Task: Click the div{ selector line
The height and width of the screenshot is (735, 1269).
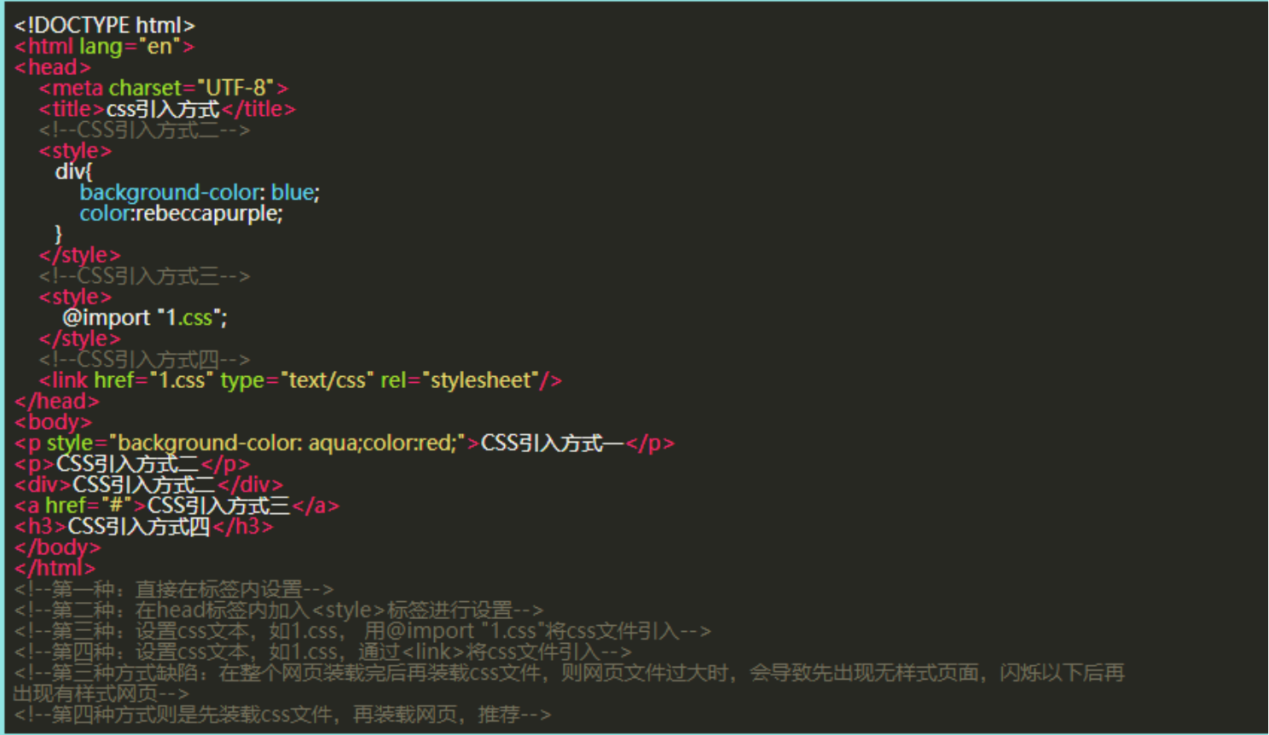Action: click(73, 171)
